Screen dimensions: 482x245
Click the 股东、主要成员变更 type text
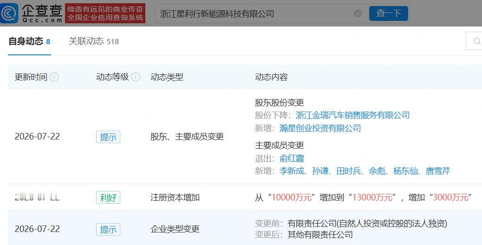coord(187,137)
